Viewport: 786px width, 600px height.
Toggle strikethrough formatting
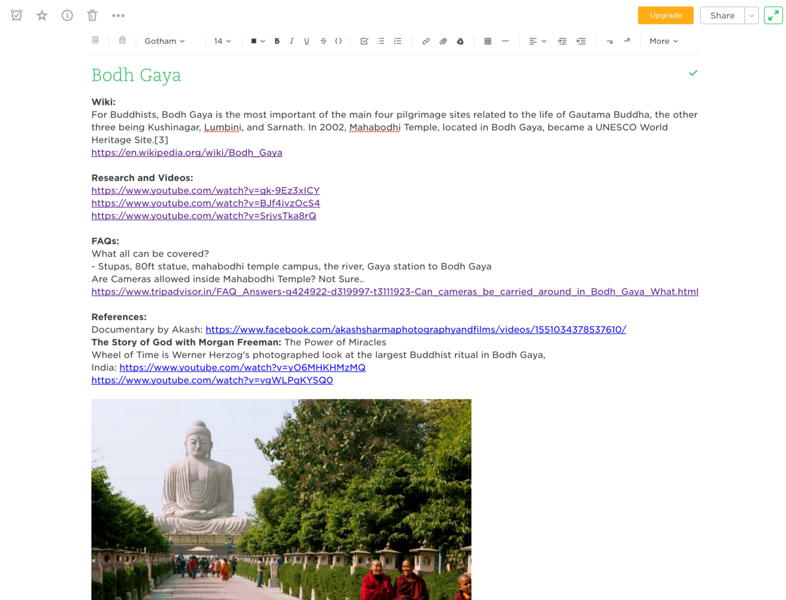tap(323, 41)
